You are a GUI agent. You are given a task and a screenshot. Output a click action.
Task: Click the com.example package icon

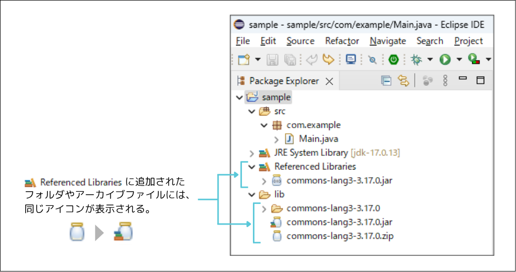277,125
